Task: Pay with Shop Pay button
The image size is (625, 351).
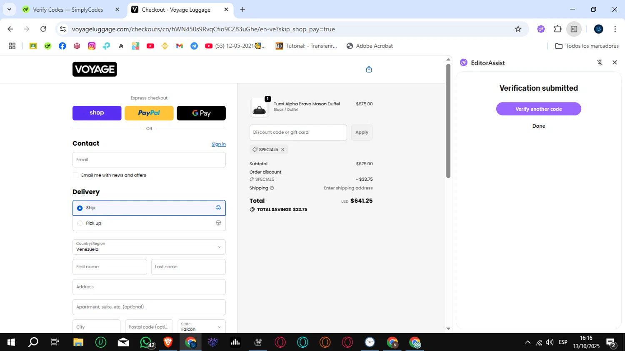Action: pos(97,113)
